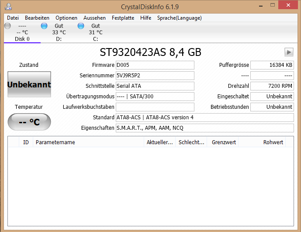Open the Bearbeiten menu
This screenshot has height=232, width=301.
(37, 18)
